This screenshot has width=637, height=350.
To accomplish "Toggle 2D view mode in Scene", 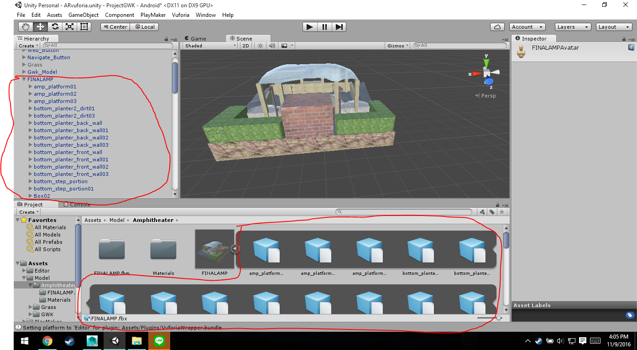I will point(246,46).
